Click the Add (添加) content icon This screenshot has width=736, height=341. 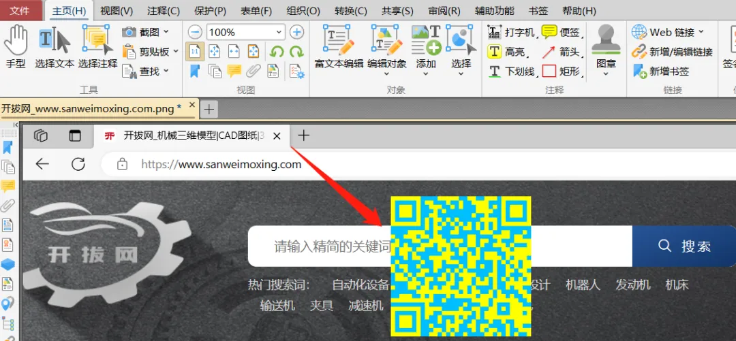point(426,40)
